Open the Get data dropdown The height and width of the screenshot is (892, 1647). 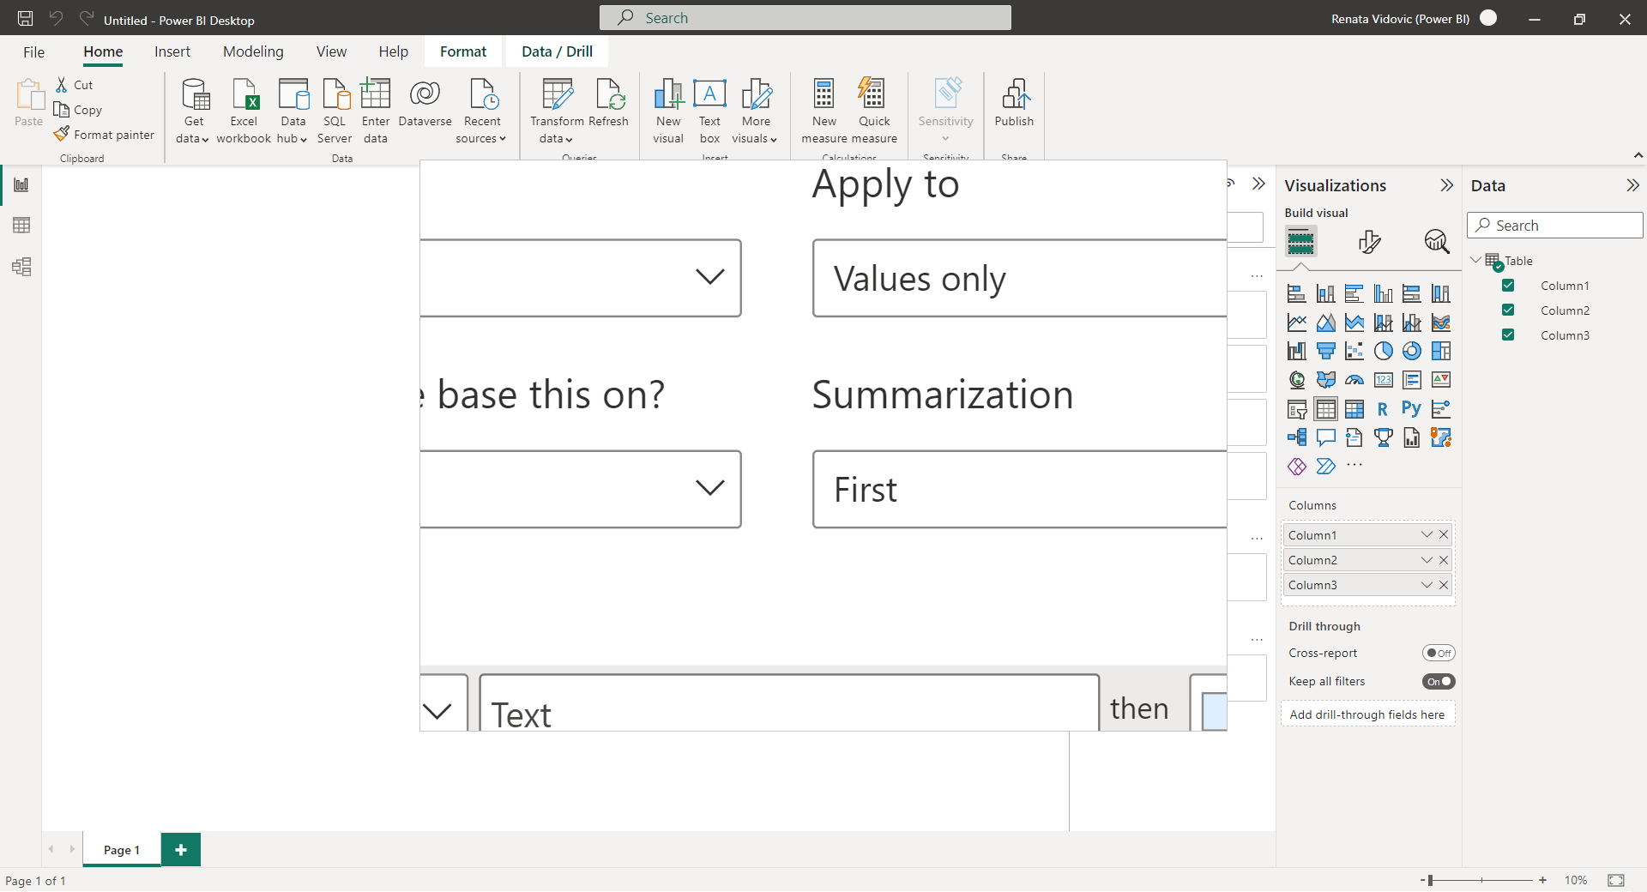pyautogui.click(x=194, y=111)
